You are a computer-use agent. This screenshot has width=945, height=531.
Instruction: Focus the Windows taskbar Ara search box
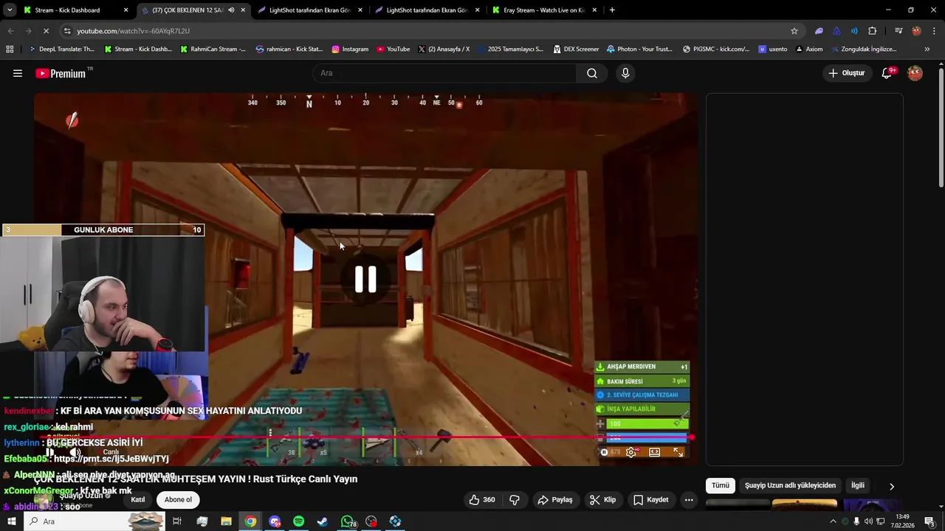94,521
